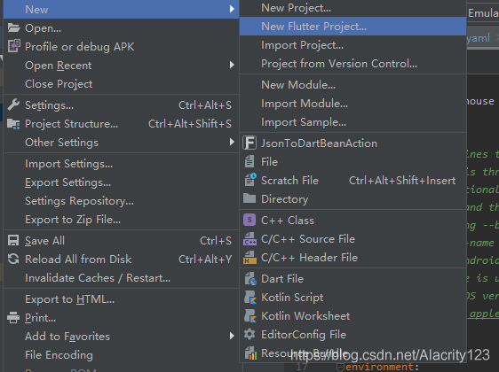Expand the Other Settings submenu arrow

(x=232, y=143)
